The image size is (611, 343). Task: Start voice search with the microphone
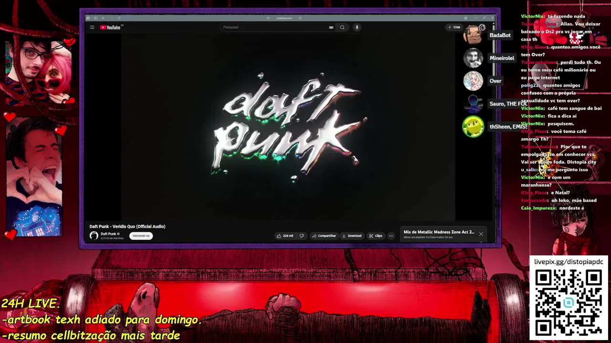point(357,27)
